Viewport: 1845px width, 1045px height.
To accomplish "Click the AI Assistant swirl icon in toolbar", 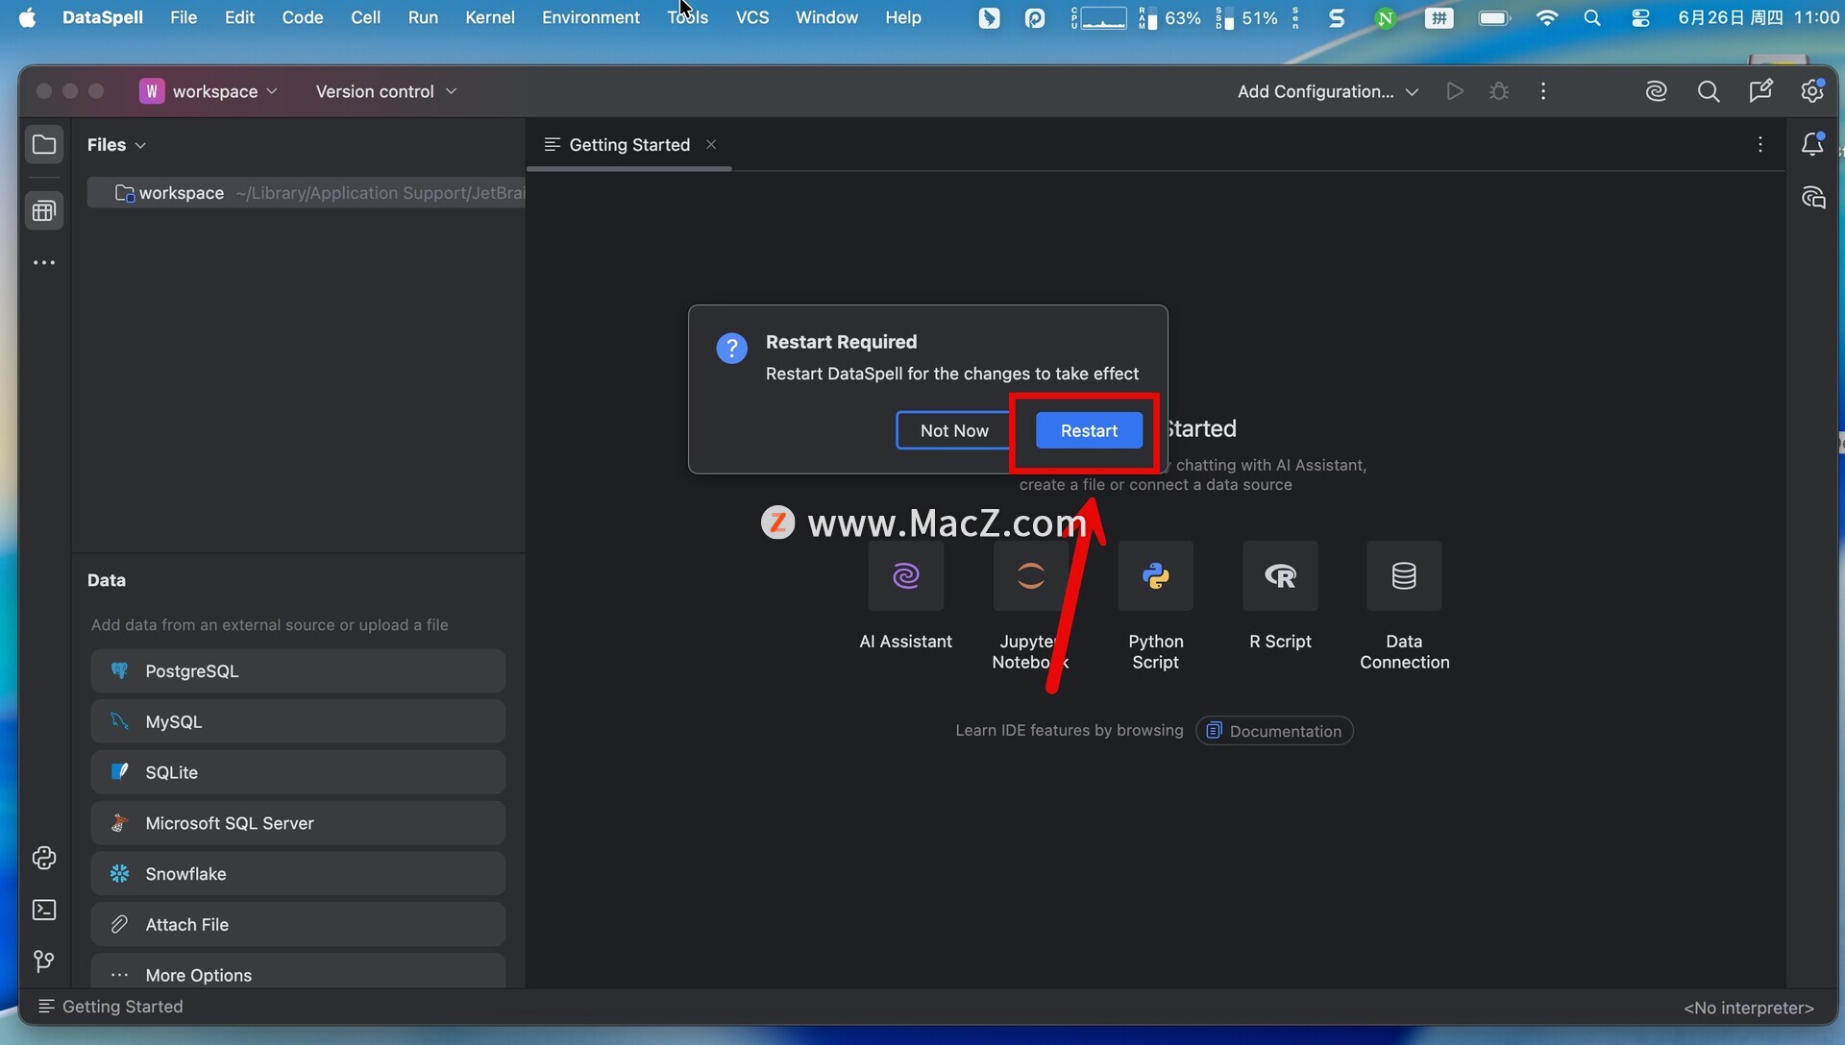I will point(1656,91).
